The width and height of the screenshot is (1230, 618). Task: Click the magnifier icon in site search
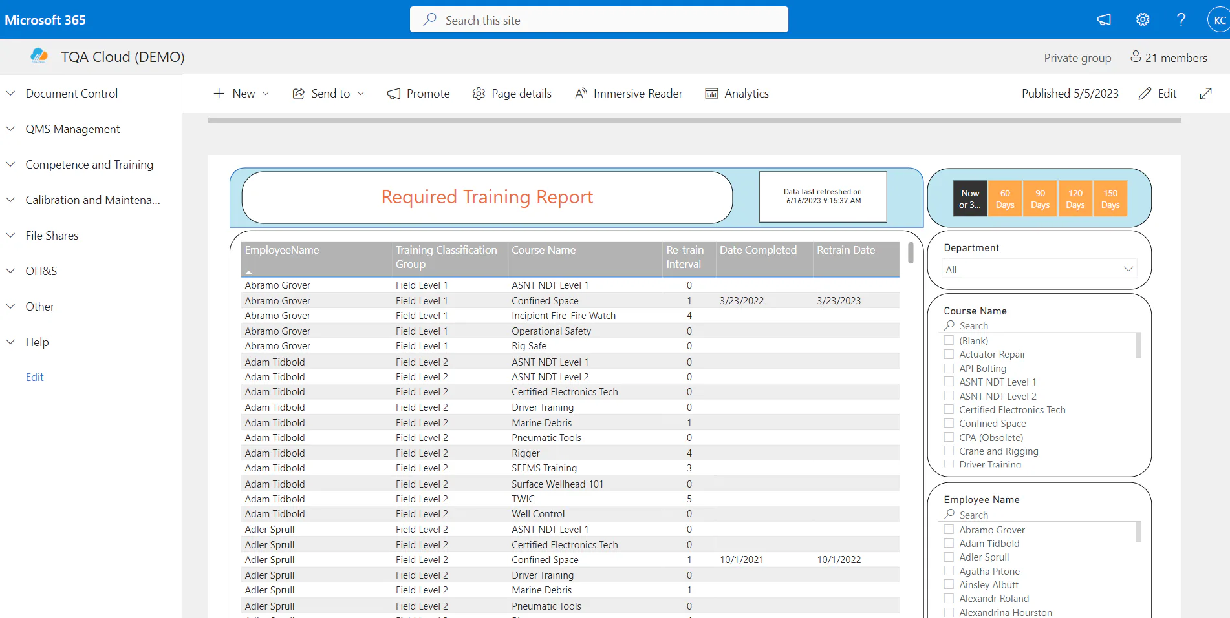coord(430,19)
